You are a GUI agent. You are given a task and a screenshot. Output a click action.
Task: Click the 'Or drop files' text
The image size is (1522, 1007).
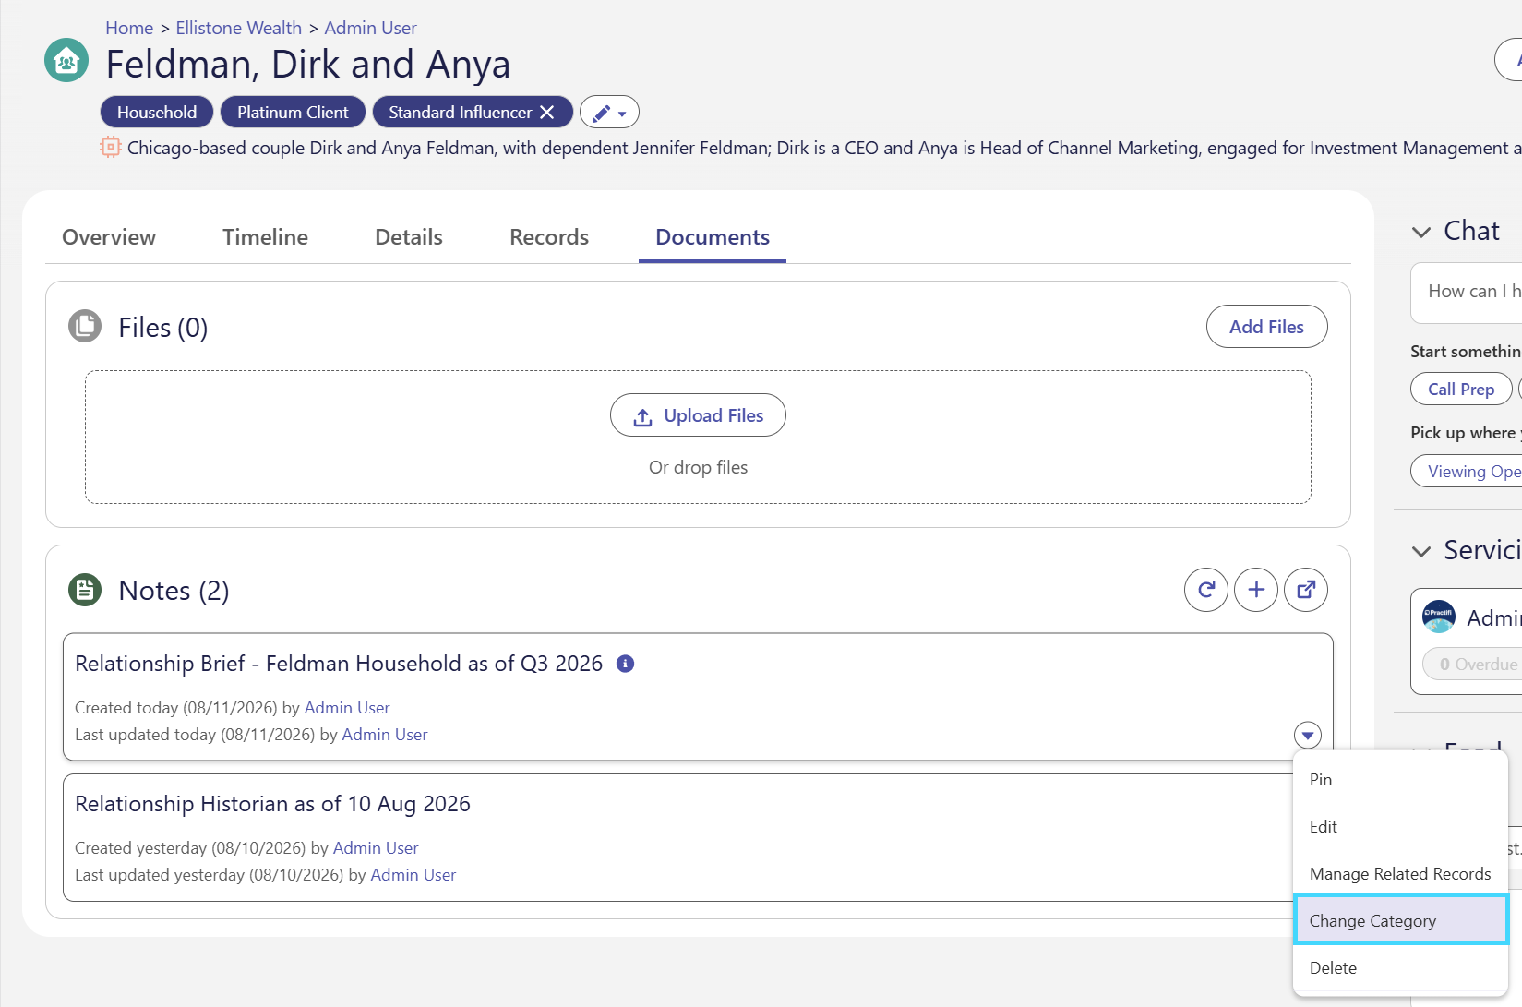point(698,467)
